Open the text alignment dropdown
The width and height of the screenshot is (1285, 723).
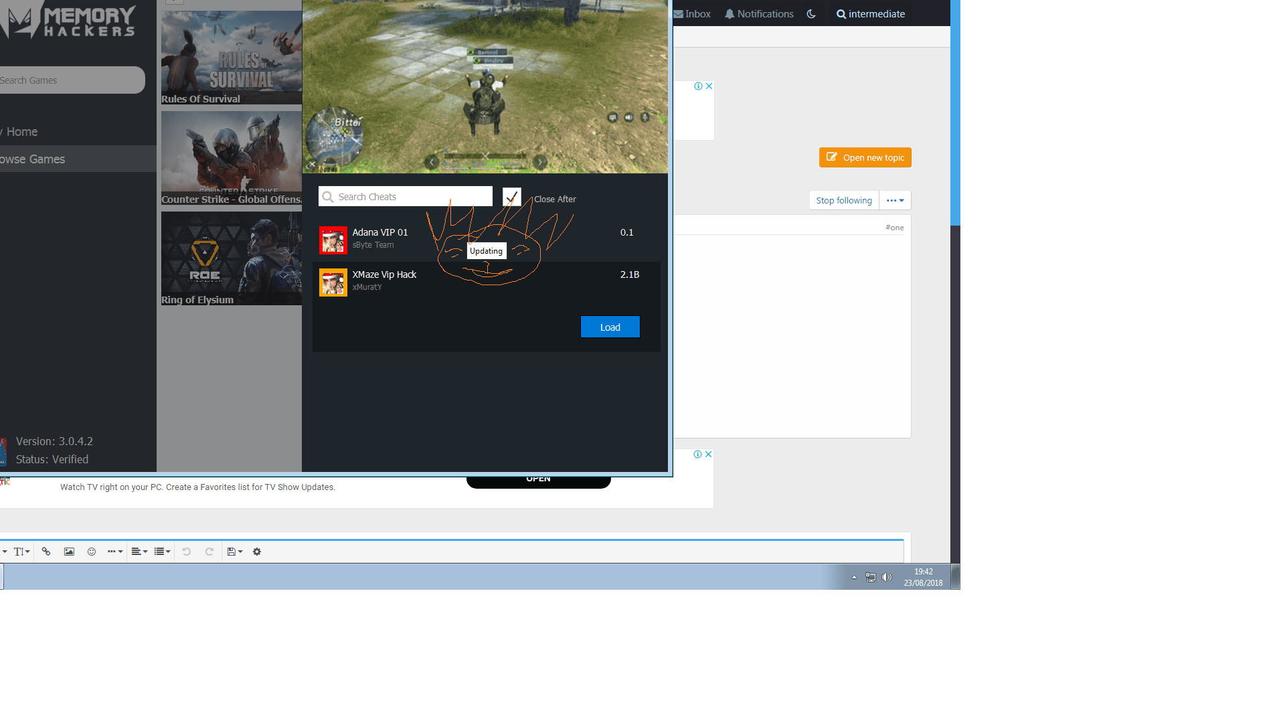click(139, 552)
